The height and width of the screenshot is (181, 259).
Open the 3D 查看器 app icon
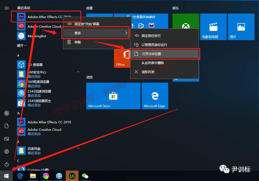point(21,65)
